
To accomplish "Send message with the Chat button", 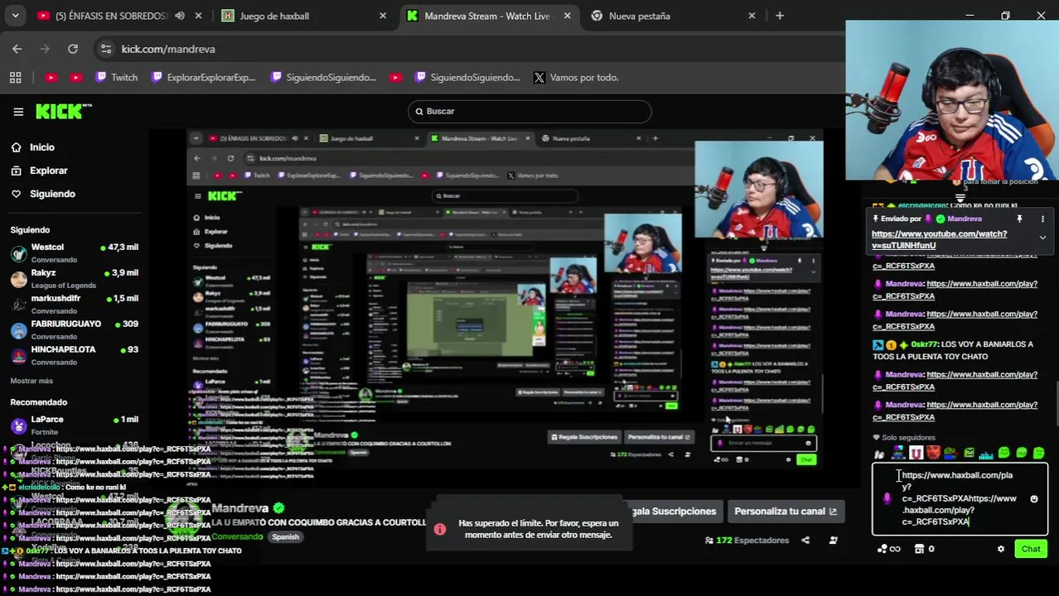I will 1031,549.
